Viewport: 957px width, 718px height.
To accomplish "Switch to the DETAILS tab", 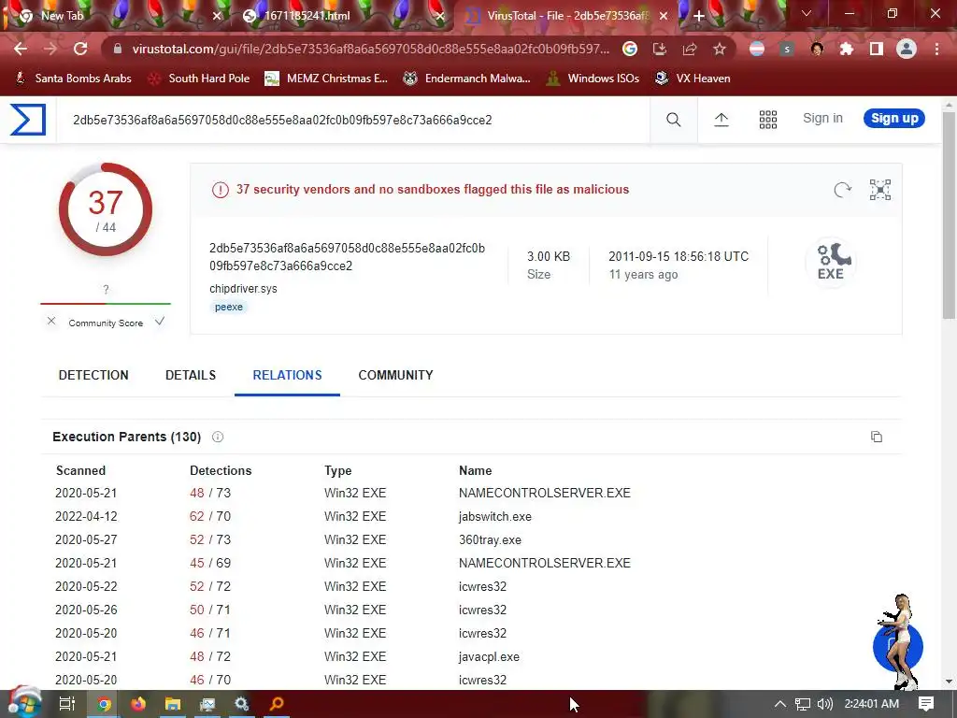I will click(191, 375).
